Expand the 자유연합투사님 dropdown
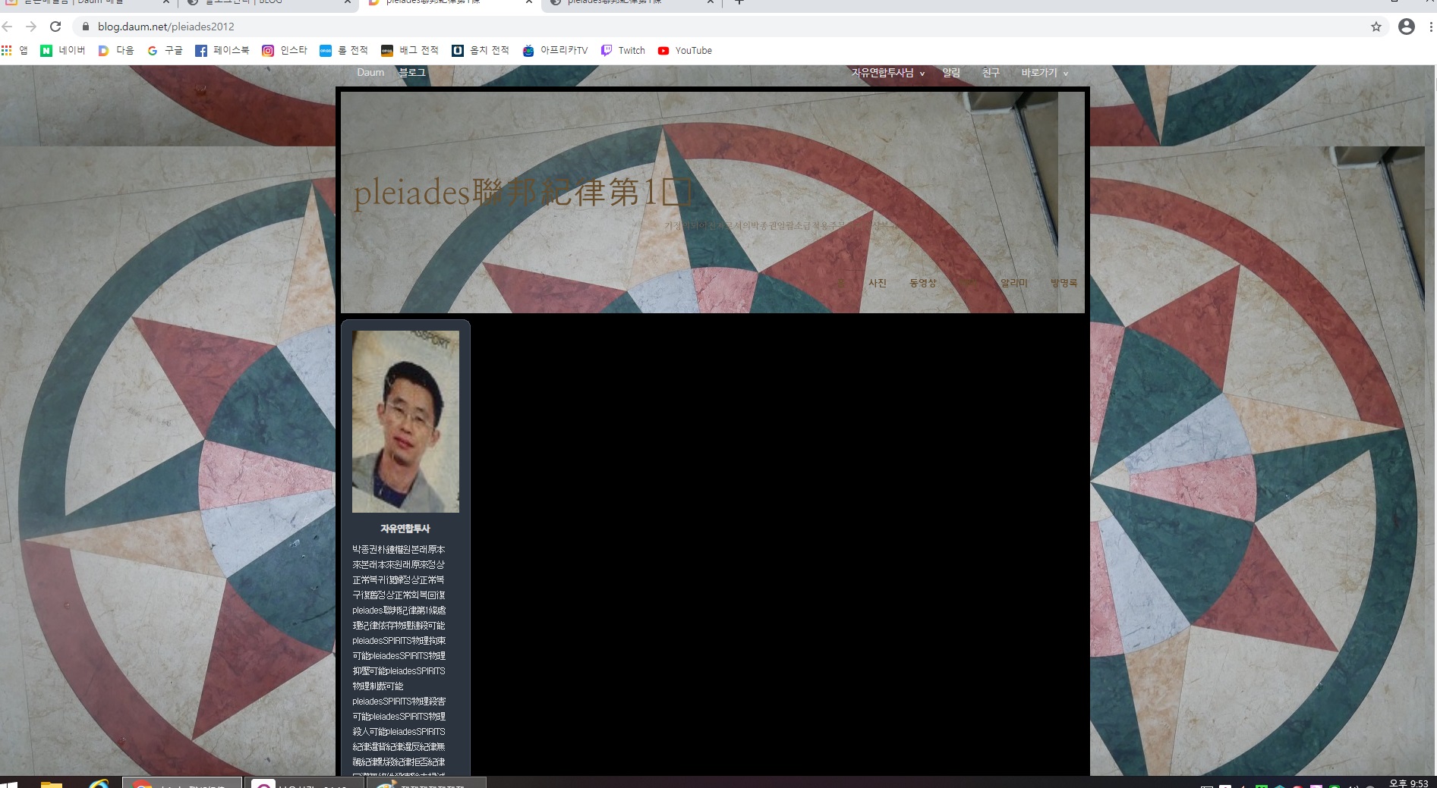Viewport: 1437px width, 788px height. tap(887, 73)
